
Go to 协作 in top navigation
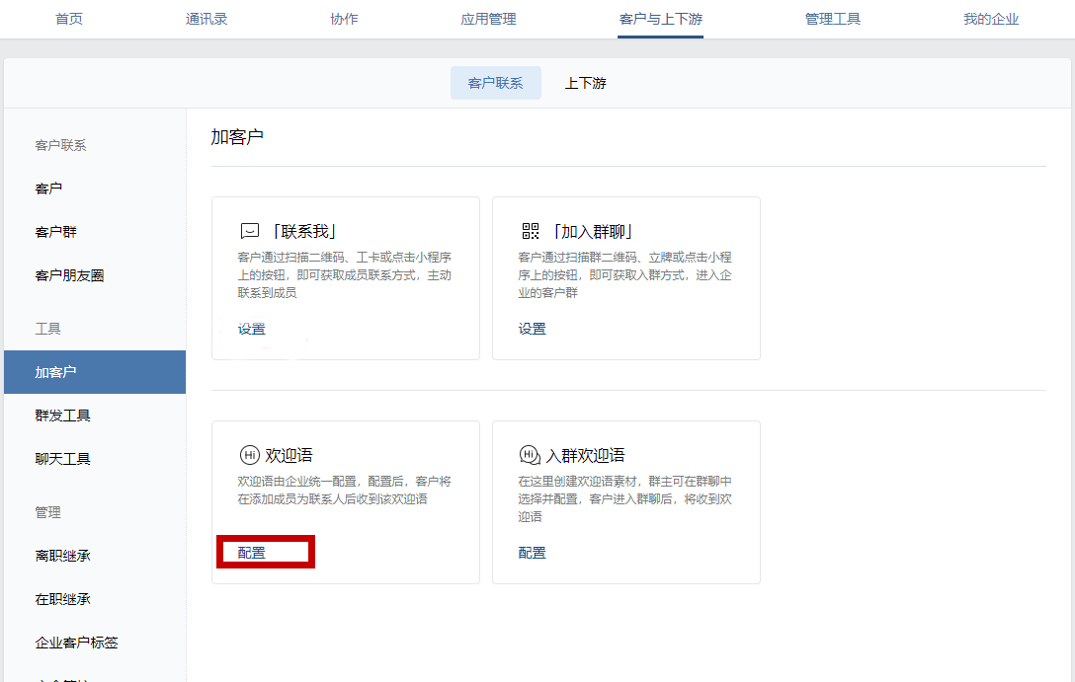(x=344, y=19)
